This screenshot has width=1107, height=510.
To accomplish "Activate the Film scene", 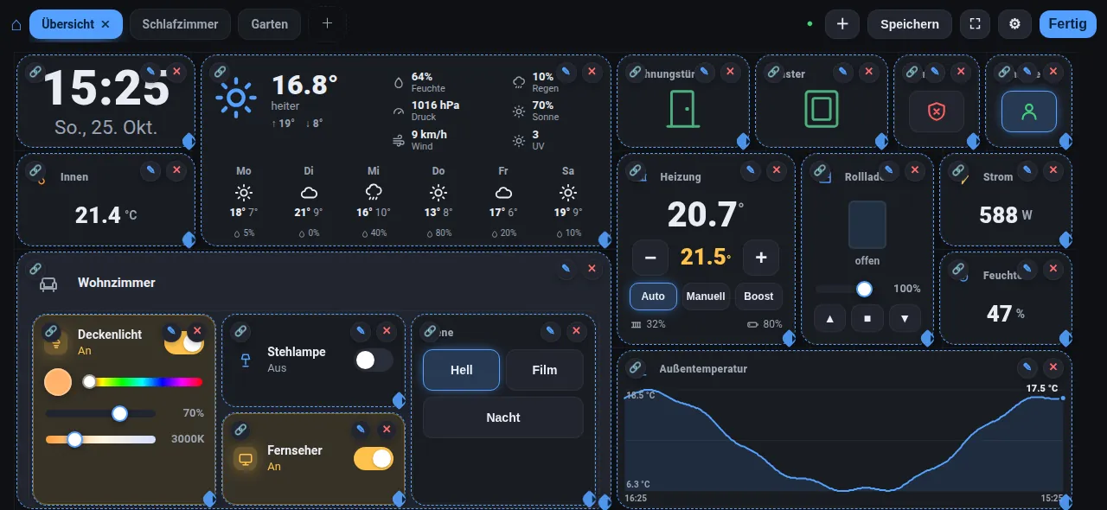I will point(545,370).
